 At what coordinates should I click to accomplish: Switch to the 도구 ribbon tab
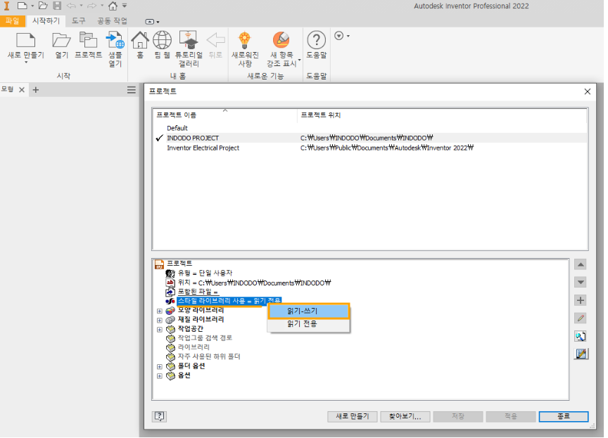[79, 21]
